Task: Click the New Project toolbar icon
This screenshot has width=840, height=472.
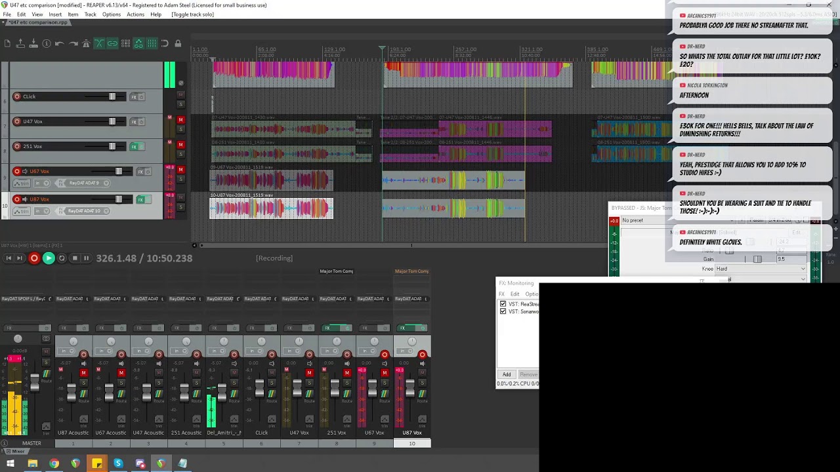Action: (7, 44)
